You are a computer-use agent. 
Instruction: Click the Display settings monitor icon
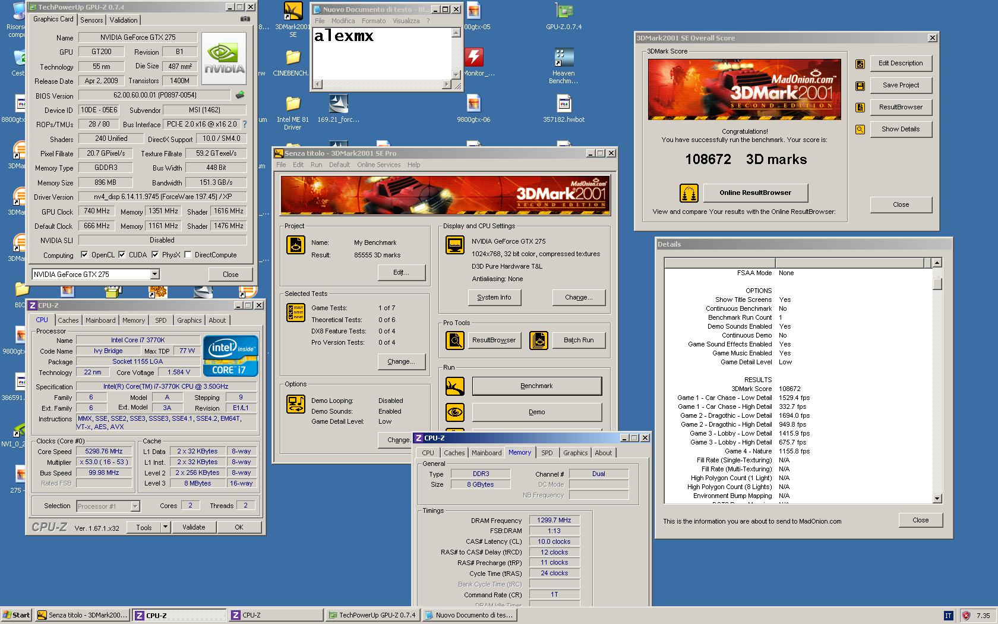(x=455, y=245)
